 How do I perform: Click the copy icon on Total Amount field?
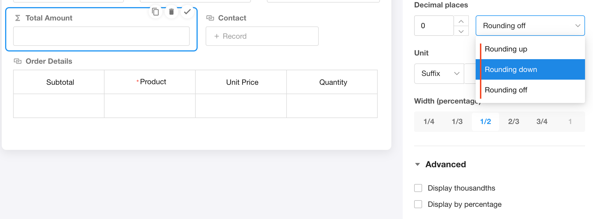click(x=156, y=12)
